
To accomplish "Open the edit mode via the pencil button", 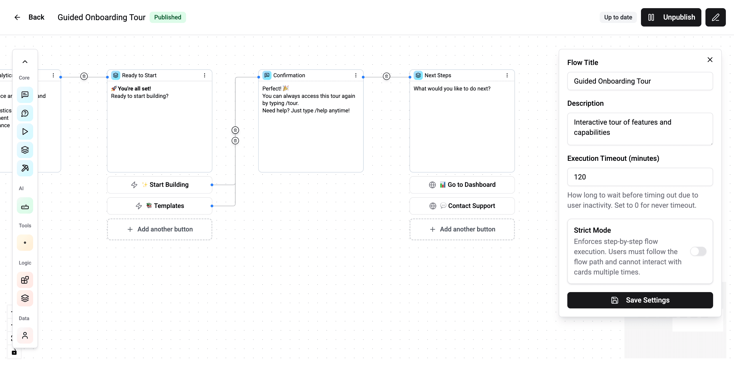I will tap(715, 17).
